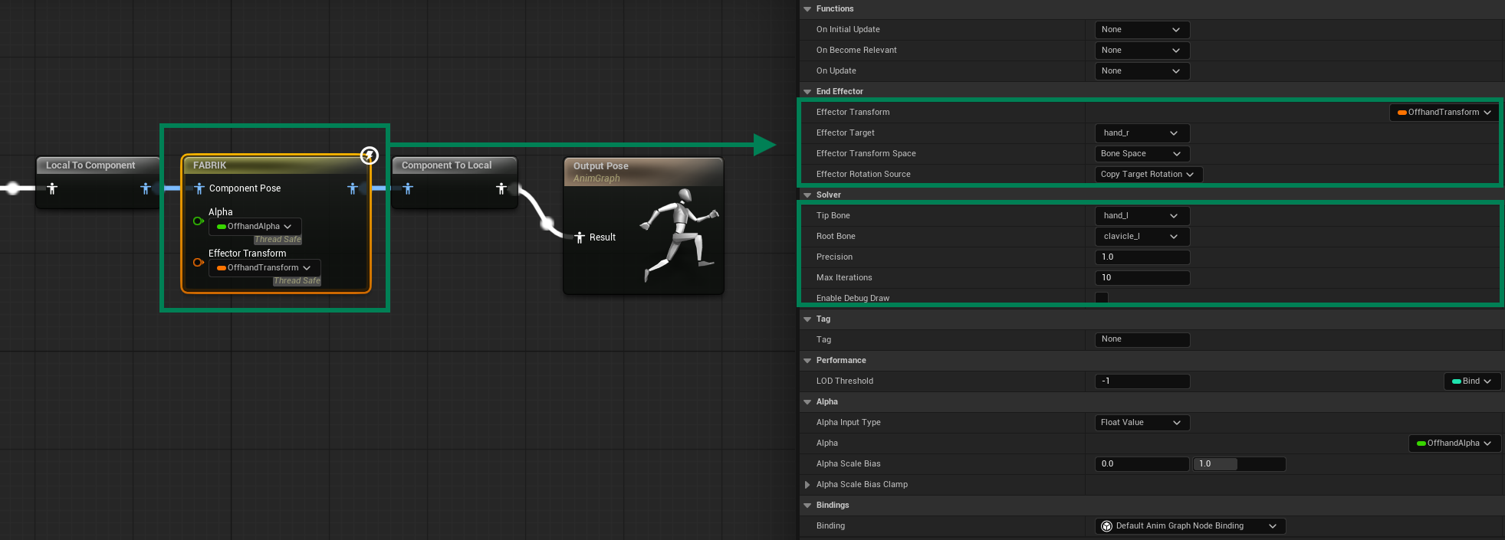This screenshot has width=1505, height=540.
Task: Collapse the End Effector section
Action: [807, 92]
